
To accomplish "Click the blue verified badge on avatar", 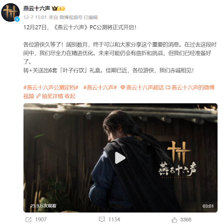I will [17, 19].
